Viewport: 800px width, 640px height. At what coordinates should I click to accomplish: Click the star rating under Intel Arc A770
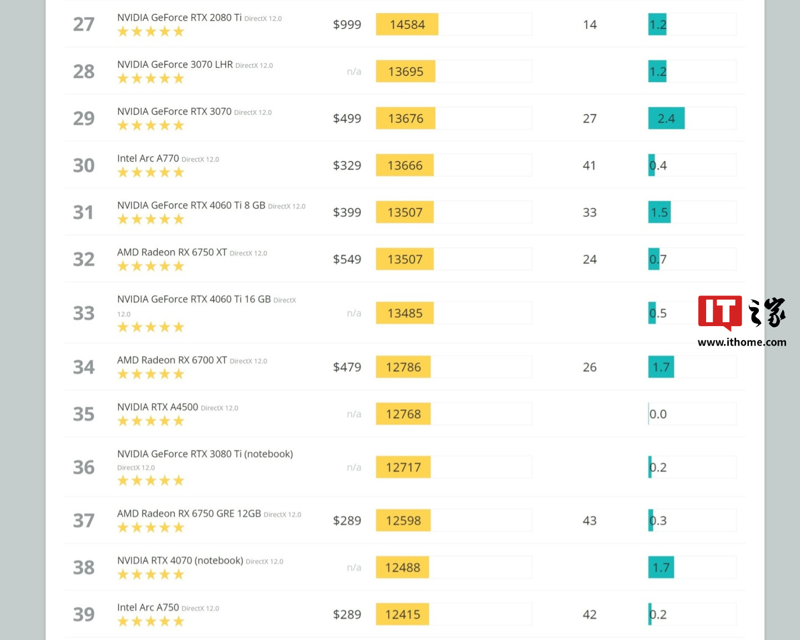click(x=151, y=173)
